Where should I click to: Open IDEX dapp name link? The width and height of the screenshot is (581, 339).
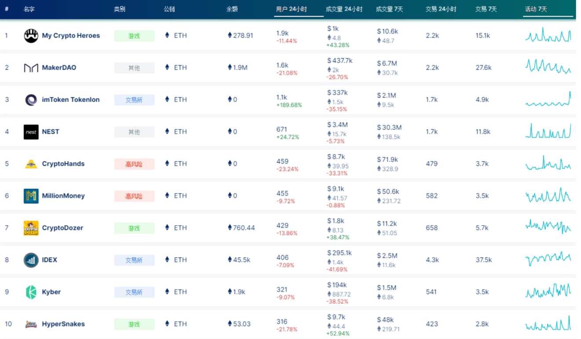coord(50,260)
